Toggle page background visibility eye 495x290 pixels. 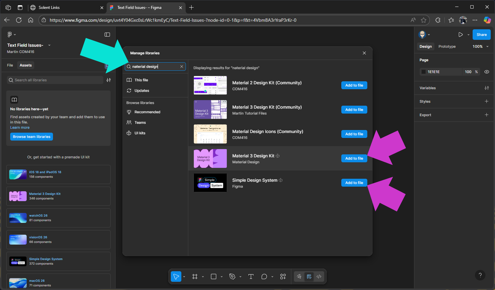(487, 72)
